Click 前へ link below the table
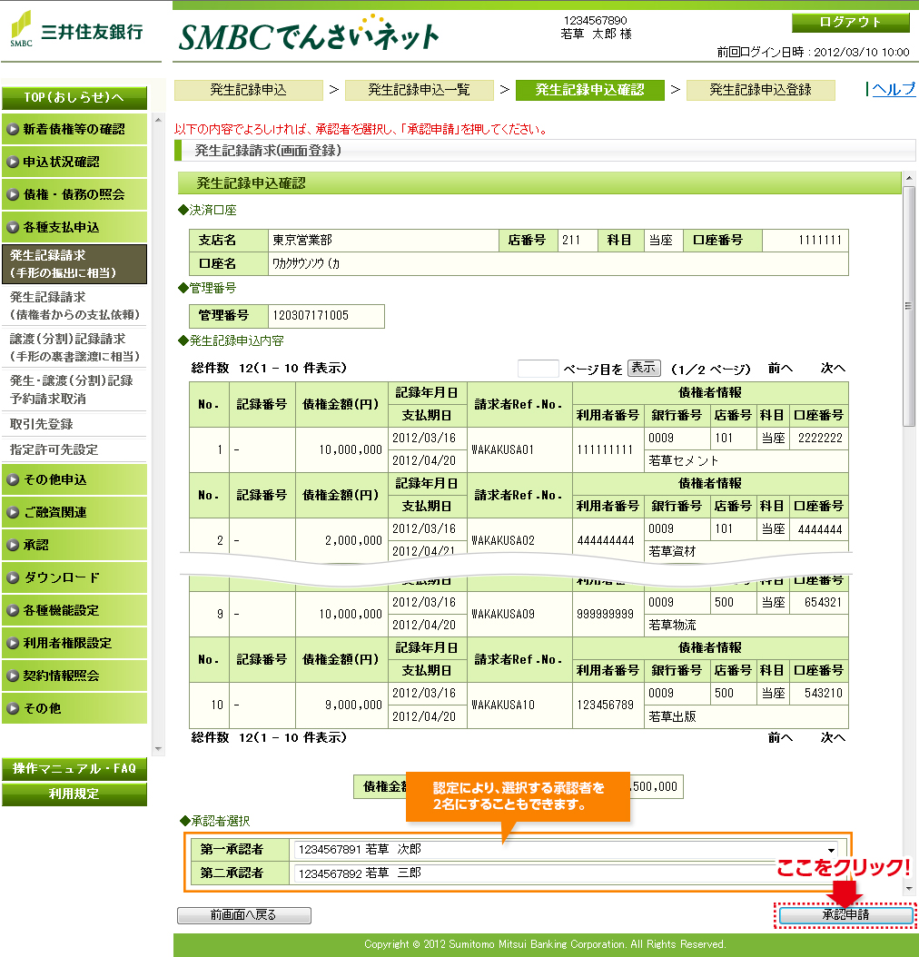The image size is (919, 957). [x=780, y=738]
